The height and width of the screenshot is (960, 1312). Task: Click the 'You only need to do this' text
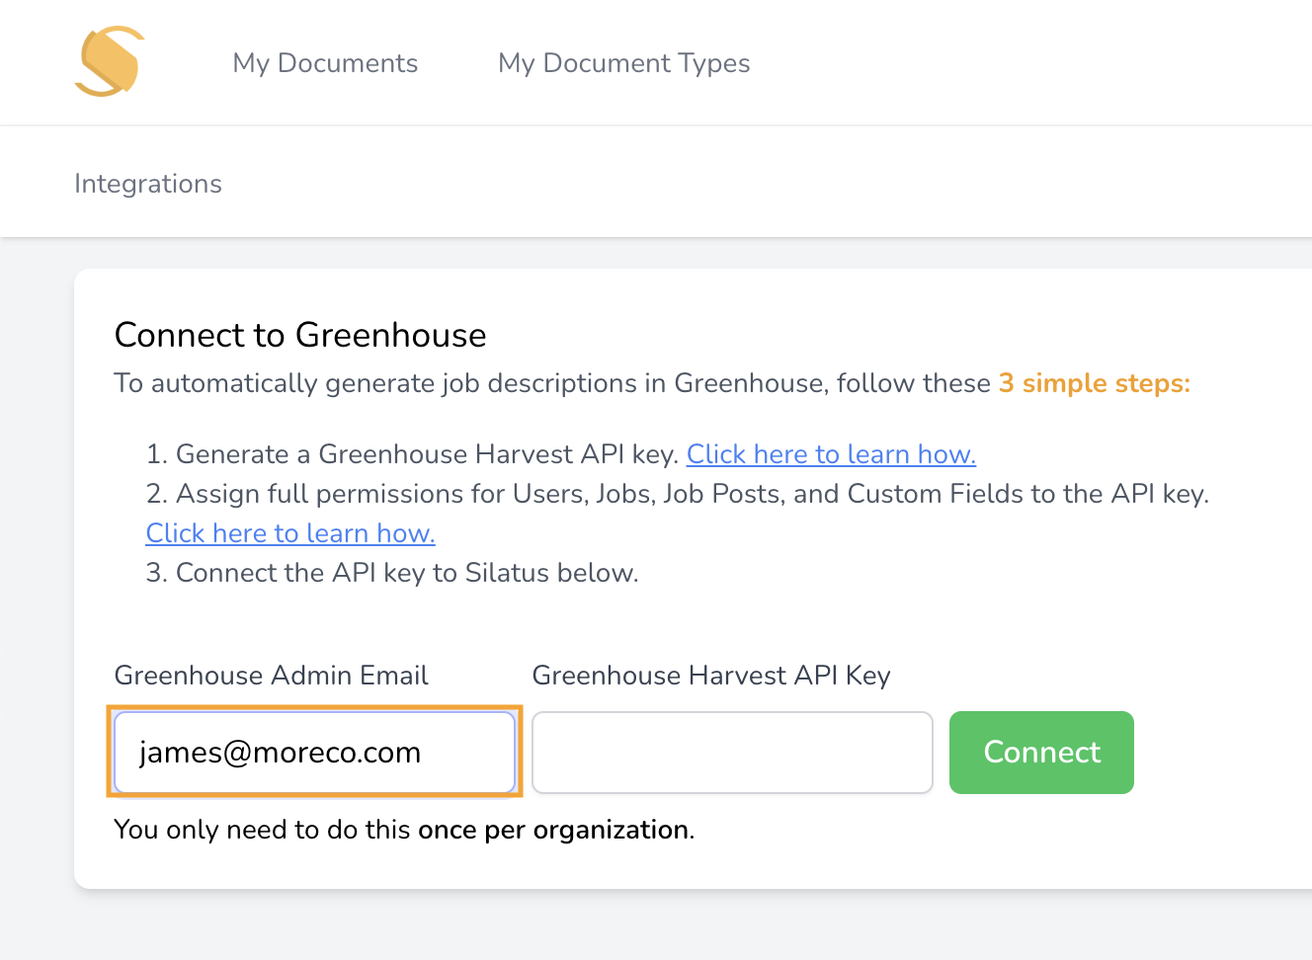click(x=262, y=830)
